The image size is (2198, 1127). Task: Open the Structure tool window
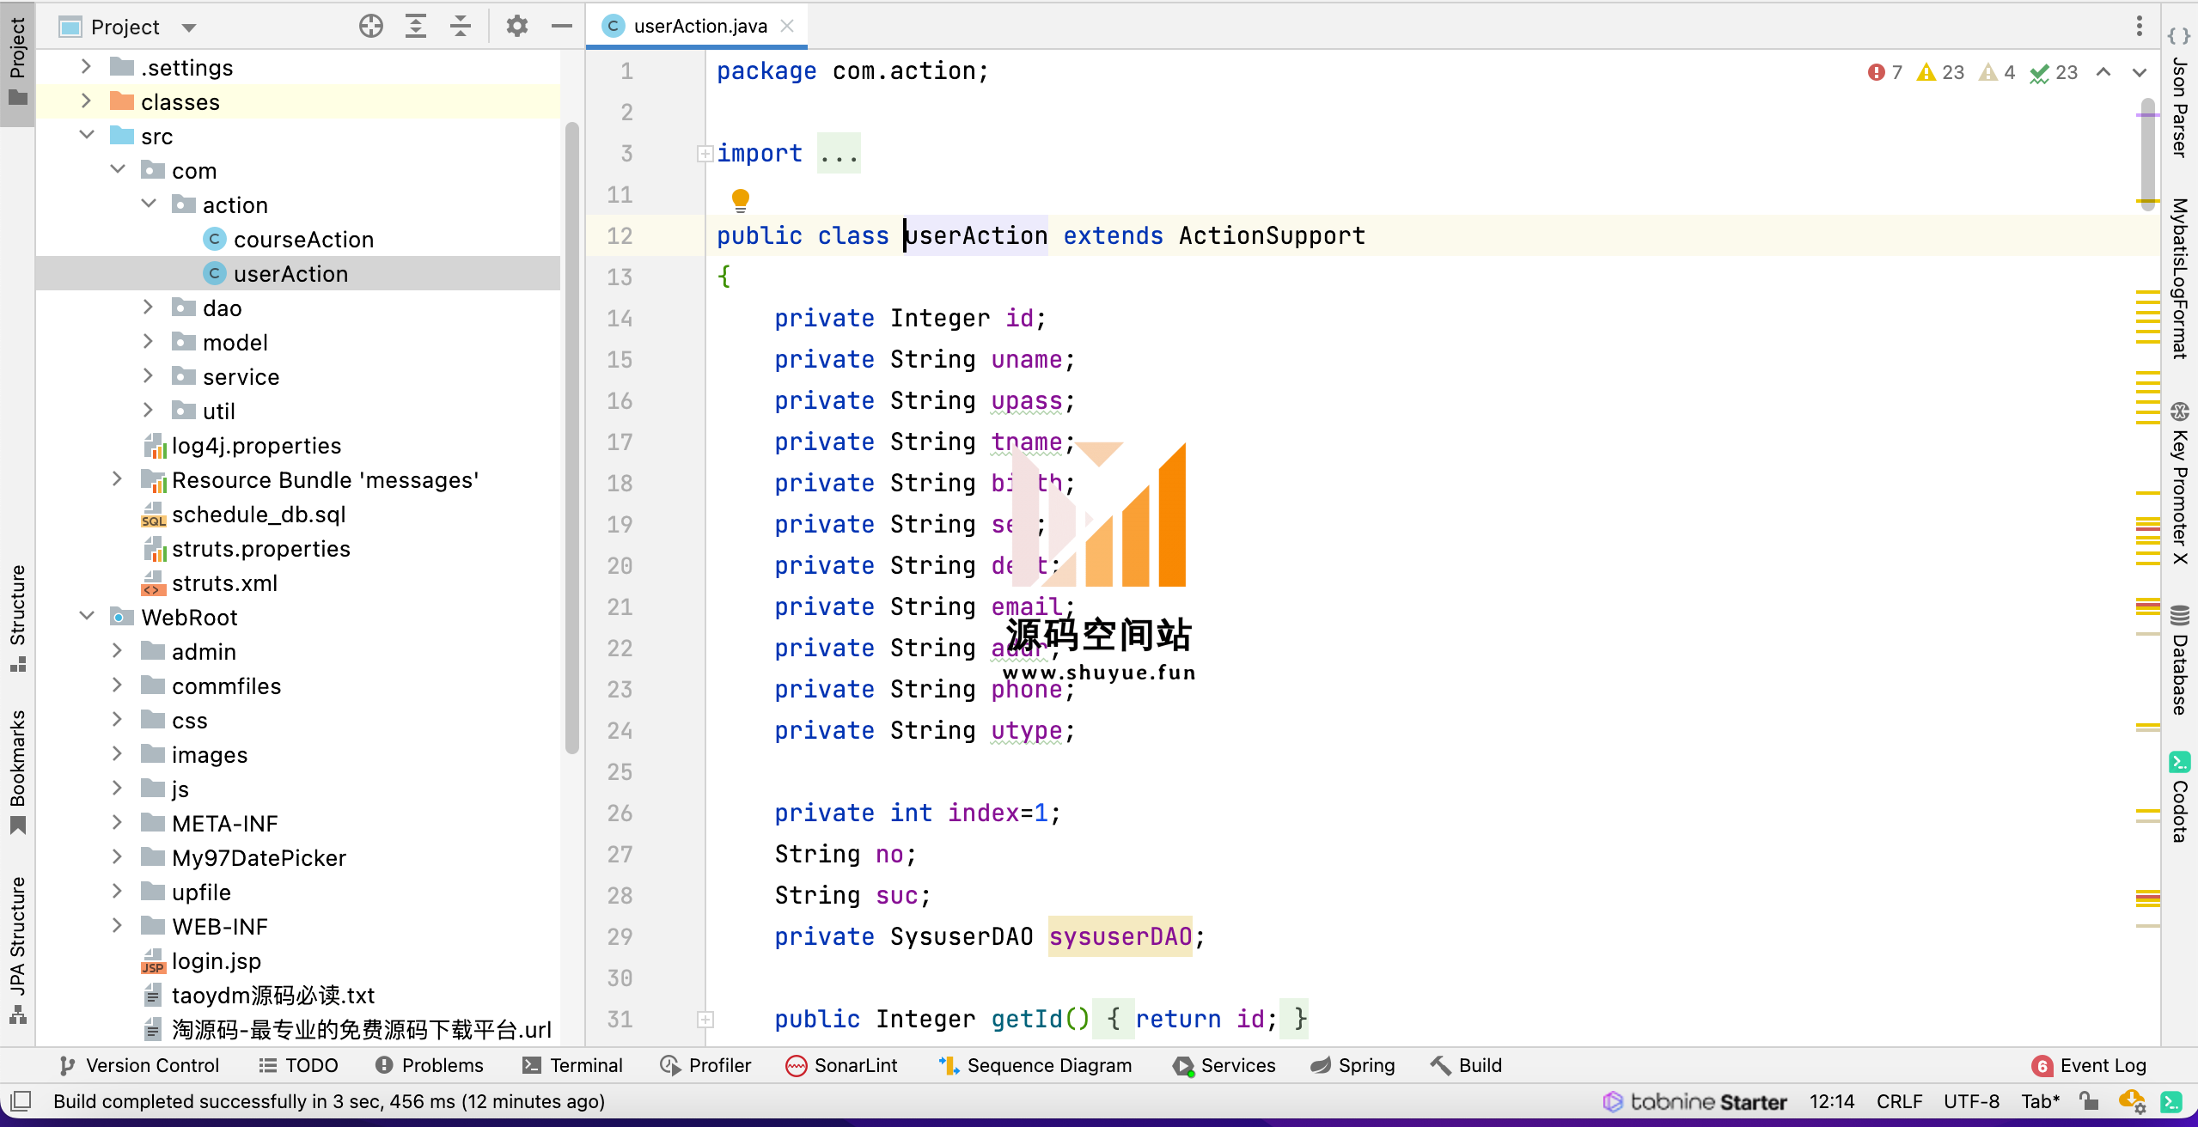[17, 618]
